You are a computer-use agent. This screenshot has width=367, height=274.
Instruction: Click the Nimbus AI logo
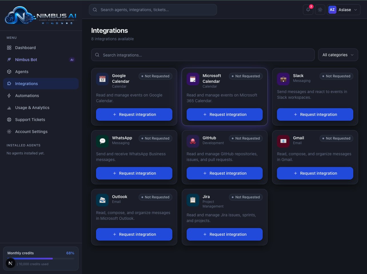coord(41,15)
